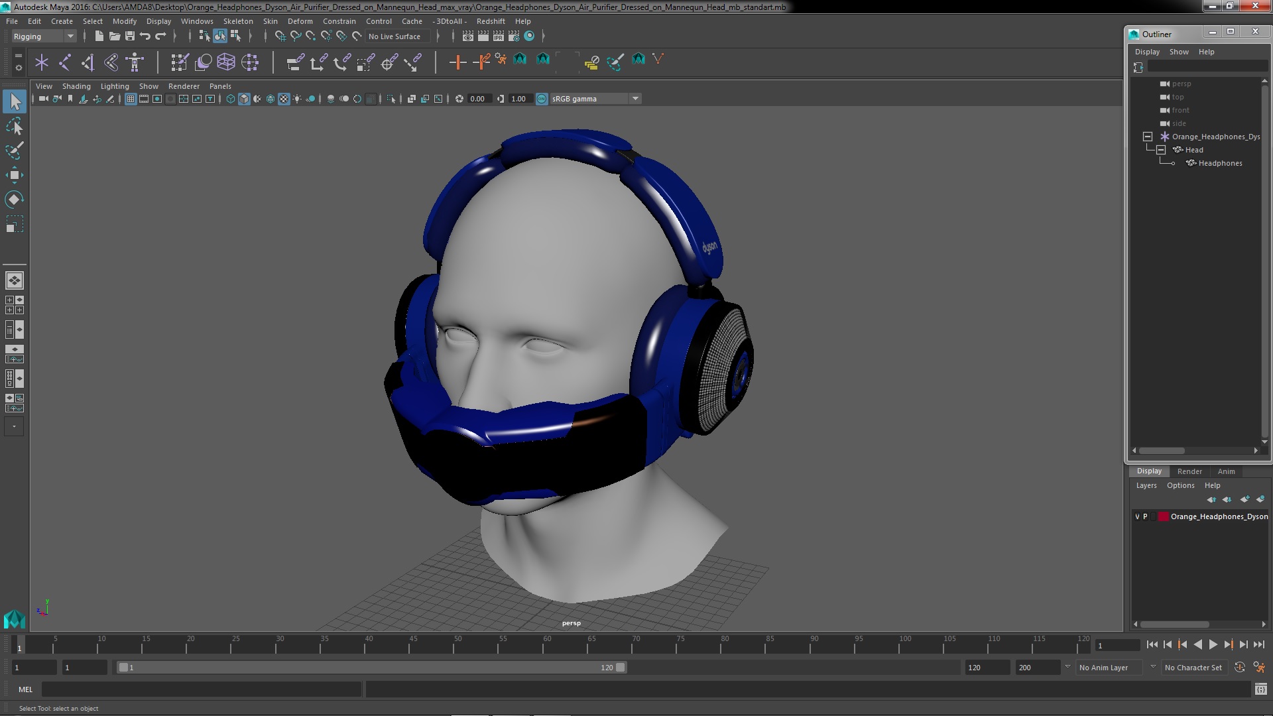The width and height of the screenshot is (1273, 716).
Task: Choose the Move tool in toolbox
Action: pos(15,175)
